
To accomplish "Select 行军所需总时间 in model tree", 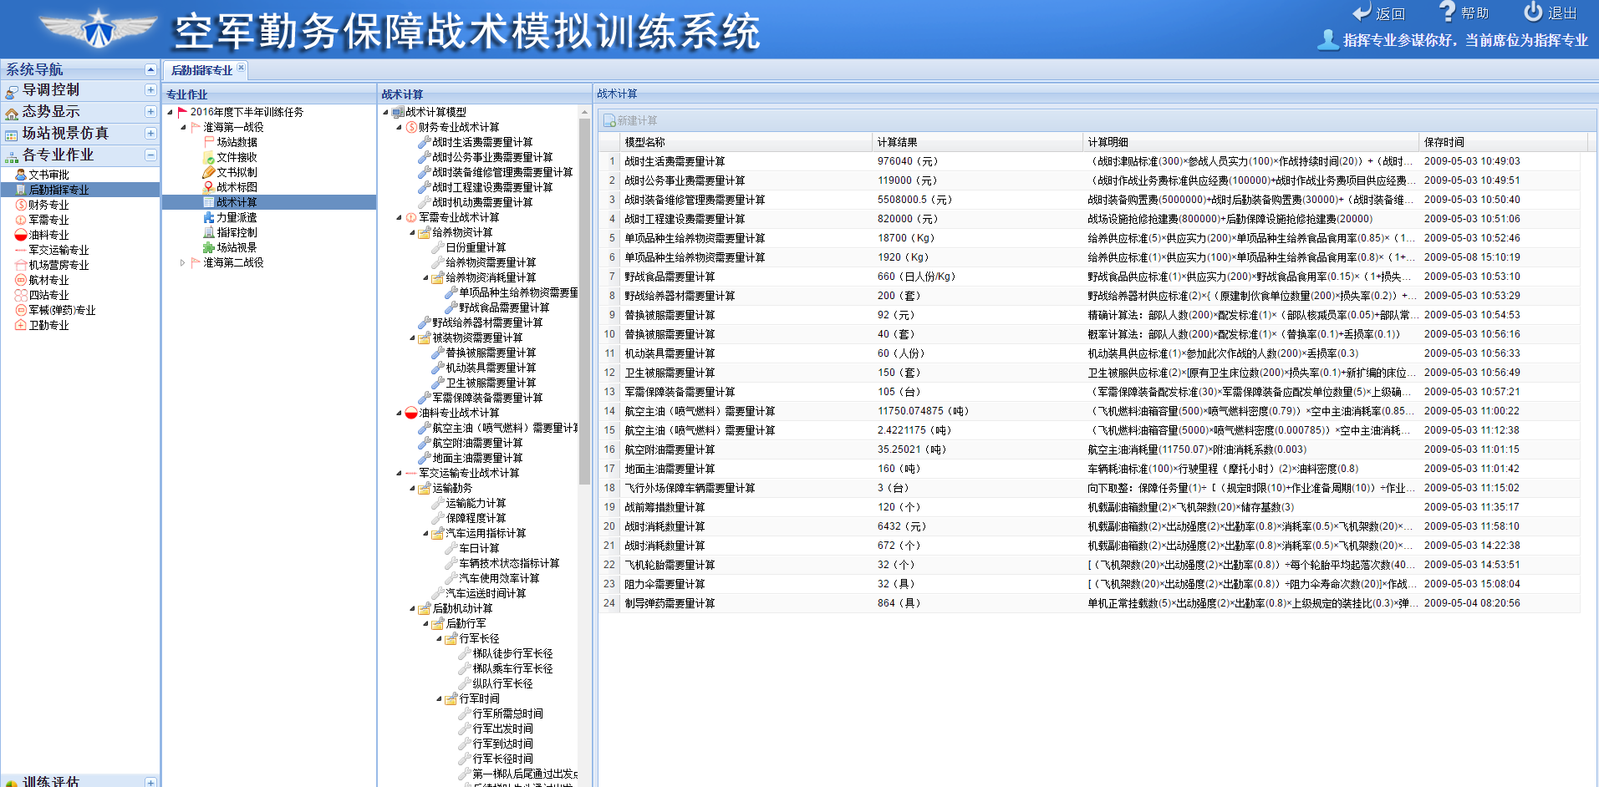I will point(507,713).
